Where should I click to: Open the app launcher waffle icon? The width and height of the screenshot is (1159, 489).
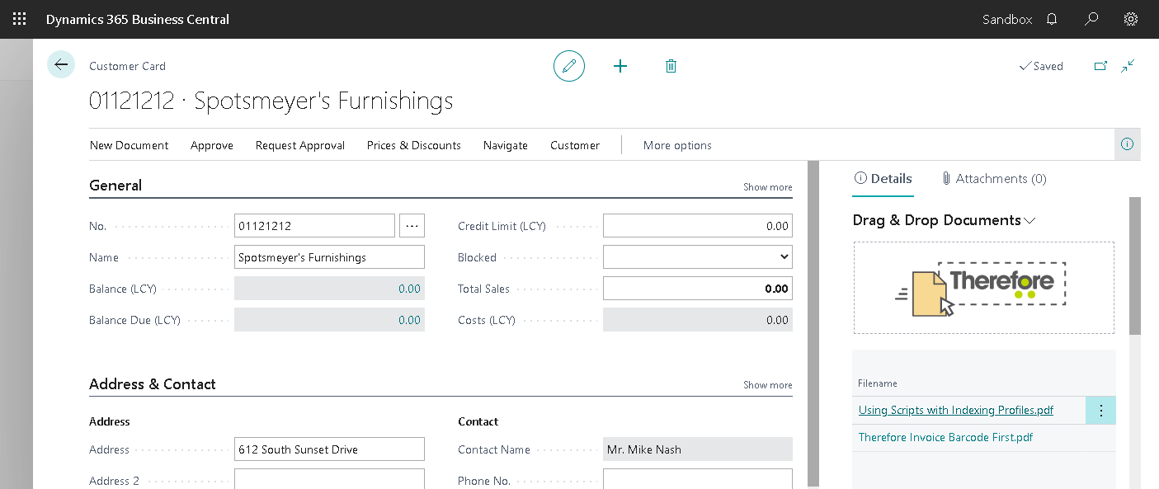coord(19,19)
